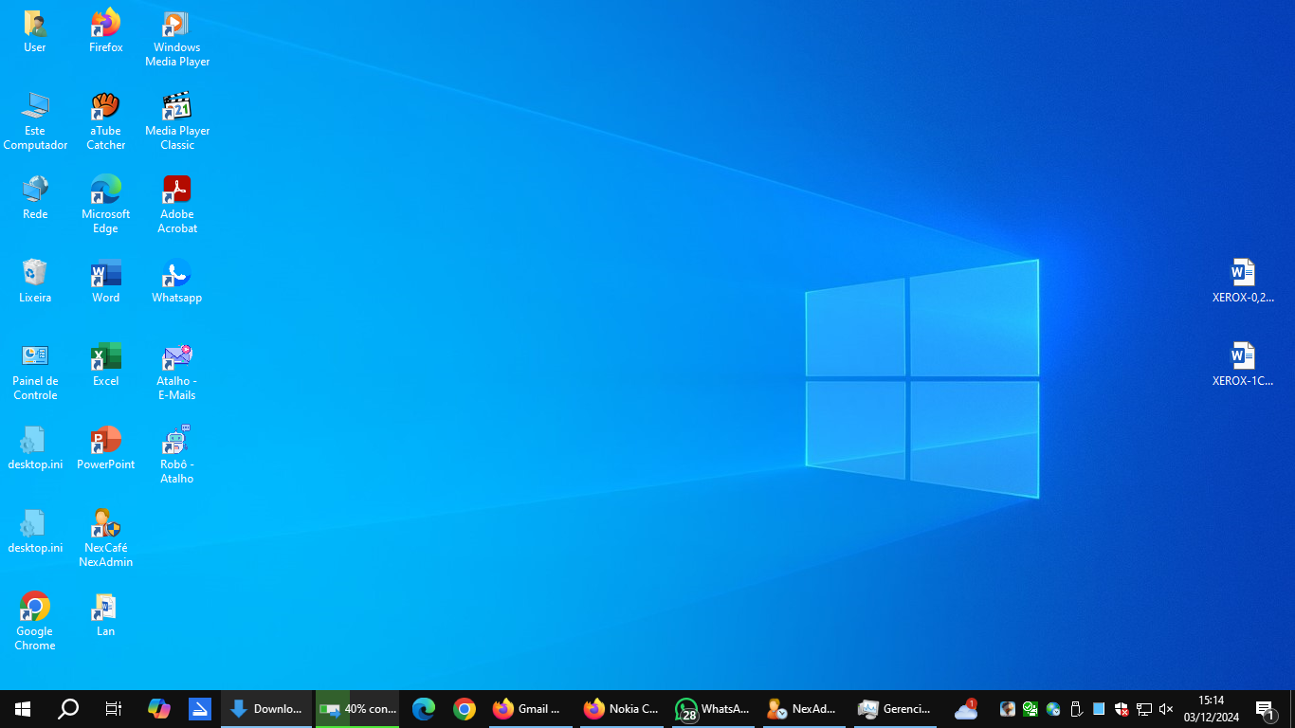Open Copilot from the taskbar
Viewport: 1295px width, 728px height.
(158, 709)
